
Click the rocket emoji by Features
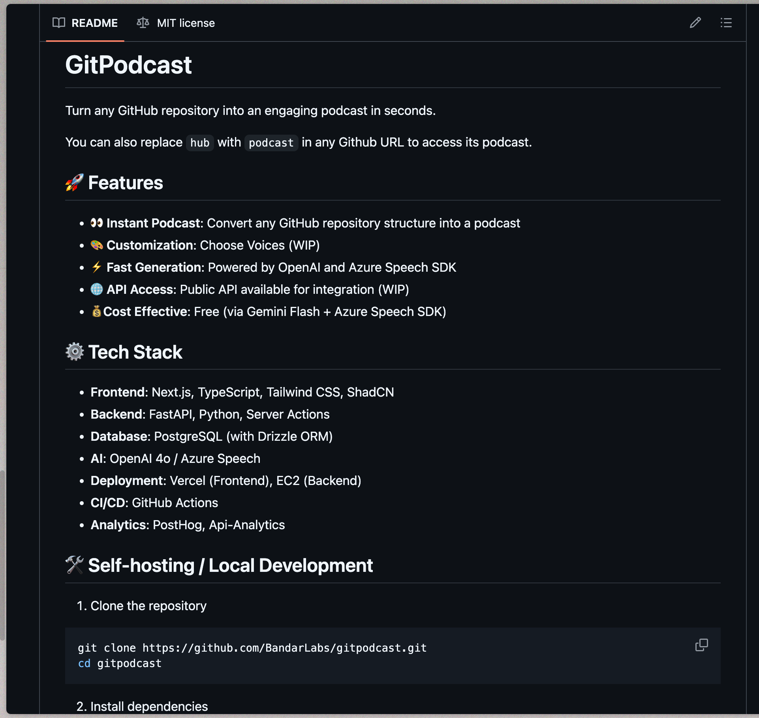pyautogui.click(x=75, y=182)
